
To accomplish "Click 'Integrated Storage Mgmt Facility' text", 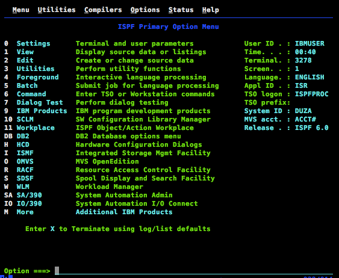I will (x=143, y=153).
